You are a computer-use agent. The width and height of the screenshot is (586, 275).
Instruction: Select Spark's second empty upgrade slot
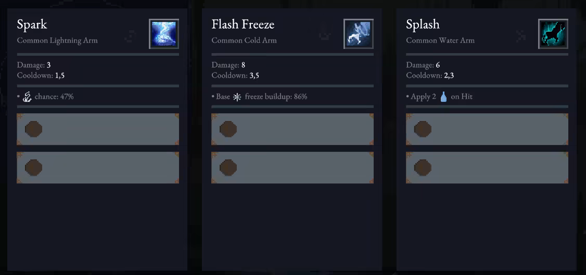(98, 168)
